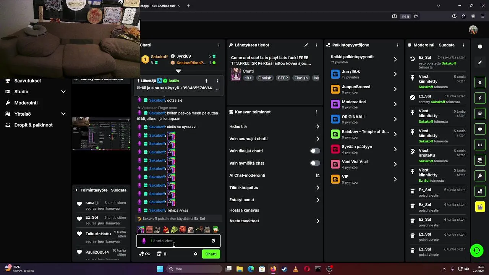Click susal_i in activity feed
Image resolution: width=489 pixels, height=275 pixels.
pos(92,202)
